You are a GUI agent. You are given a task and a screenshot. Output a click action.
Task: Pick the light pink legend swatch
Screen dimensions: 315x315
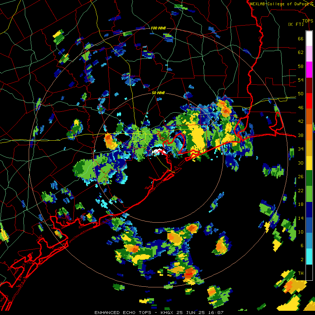pyautogui.click(x=309, y=54)
